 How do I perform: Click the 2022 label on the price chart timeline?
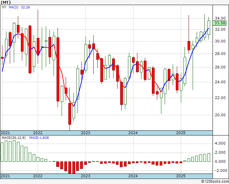38,133
